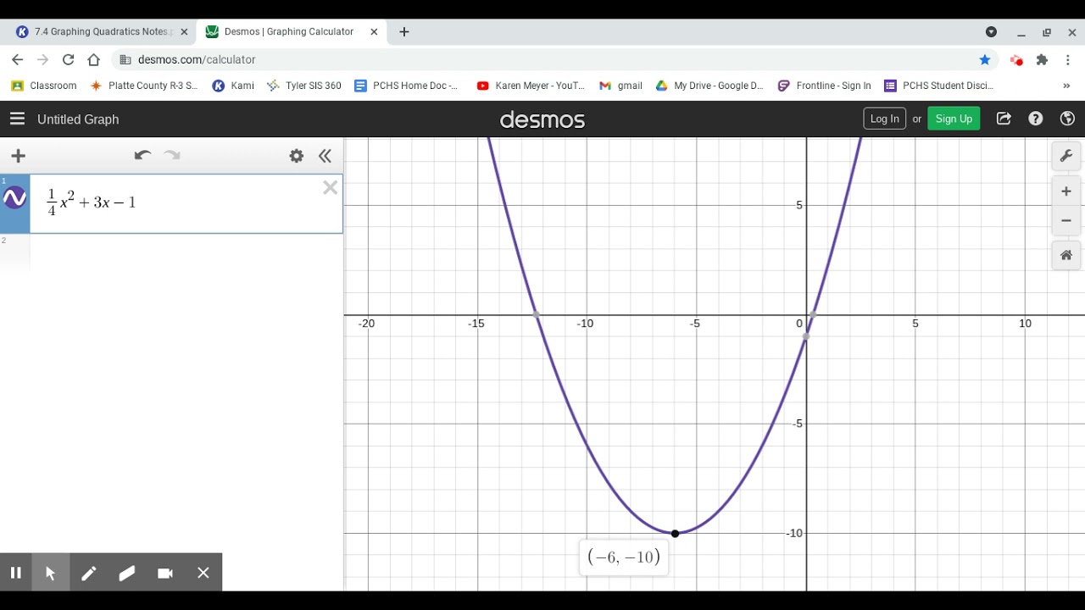Select the y-intercept point on the curve

tap(806, 337)
